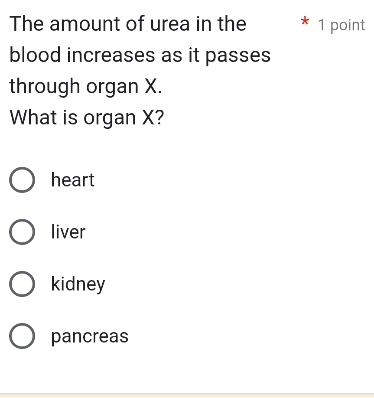
Task: Pick the pancreas radio option circle
Action: (22, 336)
